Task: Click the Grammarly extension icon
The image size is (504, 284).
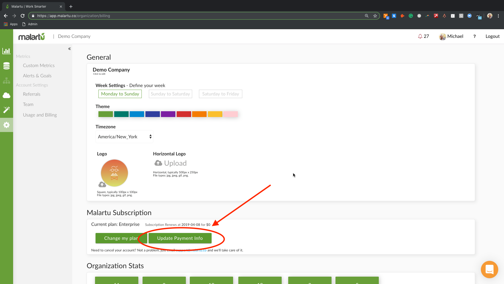Action: [411, 16]
